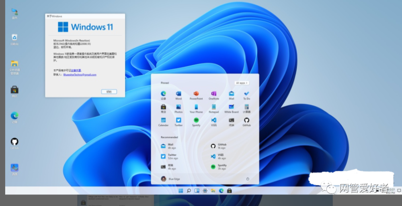Click the BlueedgeTechno gmail contact link
Viewport: 402px width, 206px height.
point(80,75)
